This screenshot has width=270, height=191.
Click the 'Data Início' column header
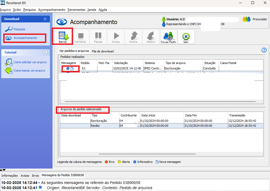pyautogui.click(x=162, y=115)
